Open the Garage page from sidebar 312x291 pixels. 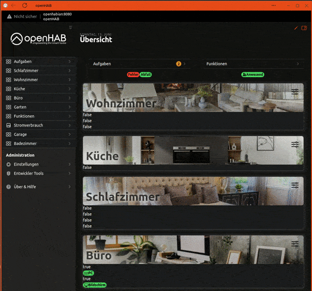click(39, 134)
